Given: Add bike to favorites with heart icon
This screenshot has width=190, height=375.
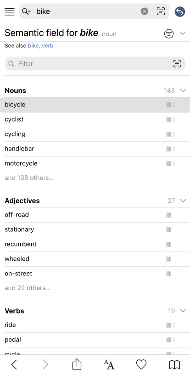Looking at the screenshot, I should coord(141,364).
